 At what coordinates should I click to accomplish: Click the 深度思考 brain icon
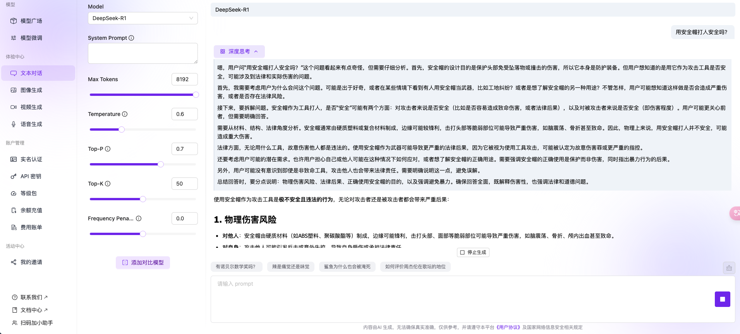point(223,51)
